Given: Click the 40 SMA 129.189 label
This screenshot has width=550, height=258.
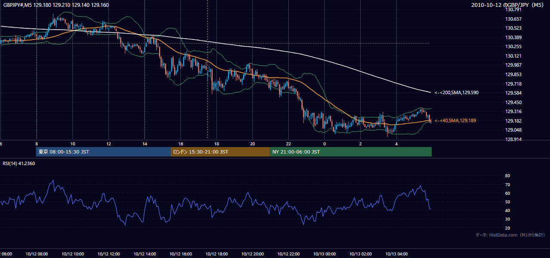Looking at the screenshot, I should coord(455,121).
